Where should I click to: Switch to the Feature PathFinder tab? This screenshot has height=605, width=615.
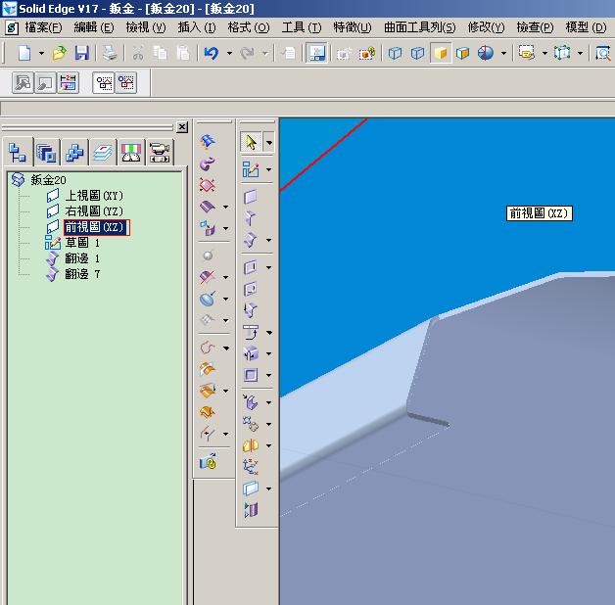[18, 152]
